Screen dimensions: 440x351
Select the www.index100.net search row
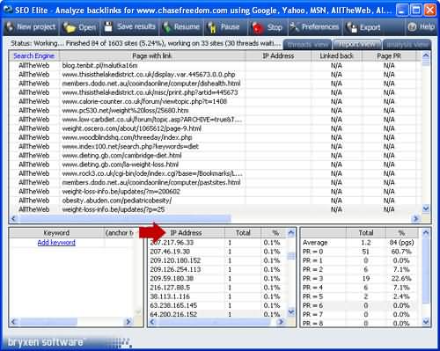[216, 147]
